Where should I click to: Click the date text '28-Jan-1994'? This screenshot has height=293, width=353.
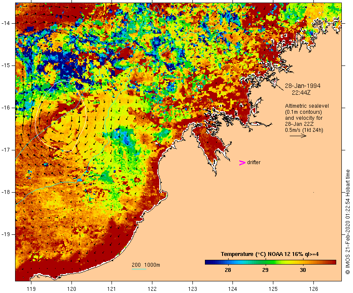pos(303,86)
